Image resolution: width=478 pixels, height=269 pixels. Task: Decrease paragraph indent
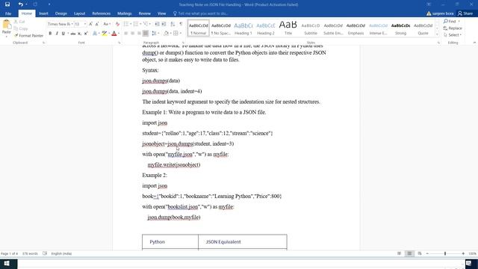[157, 24]
